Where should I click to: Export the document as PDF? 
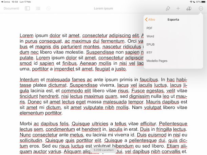coord(173,28)
